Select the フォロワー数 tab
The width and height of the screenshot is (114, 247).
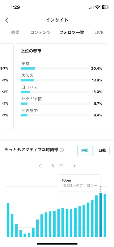click(72, 32)
